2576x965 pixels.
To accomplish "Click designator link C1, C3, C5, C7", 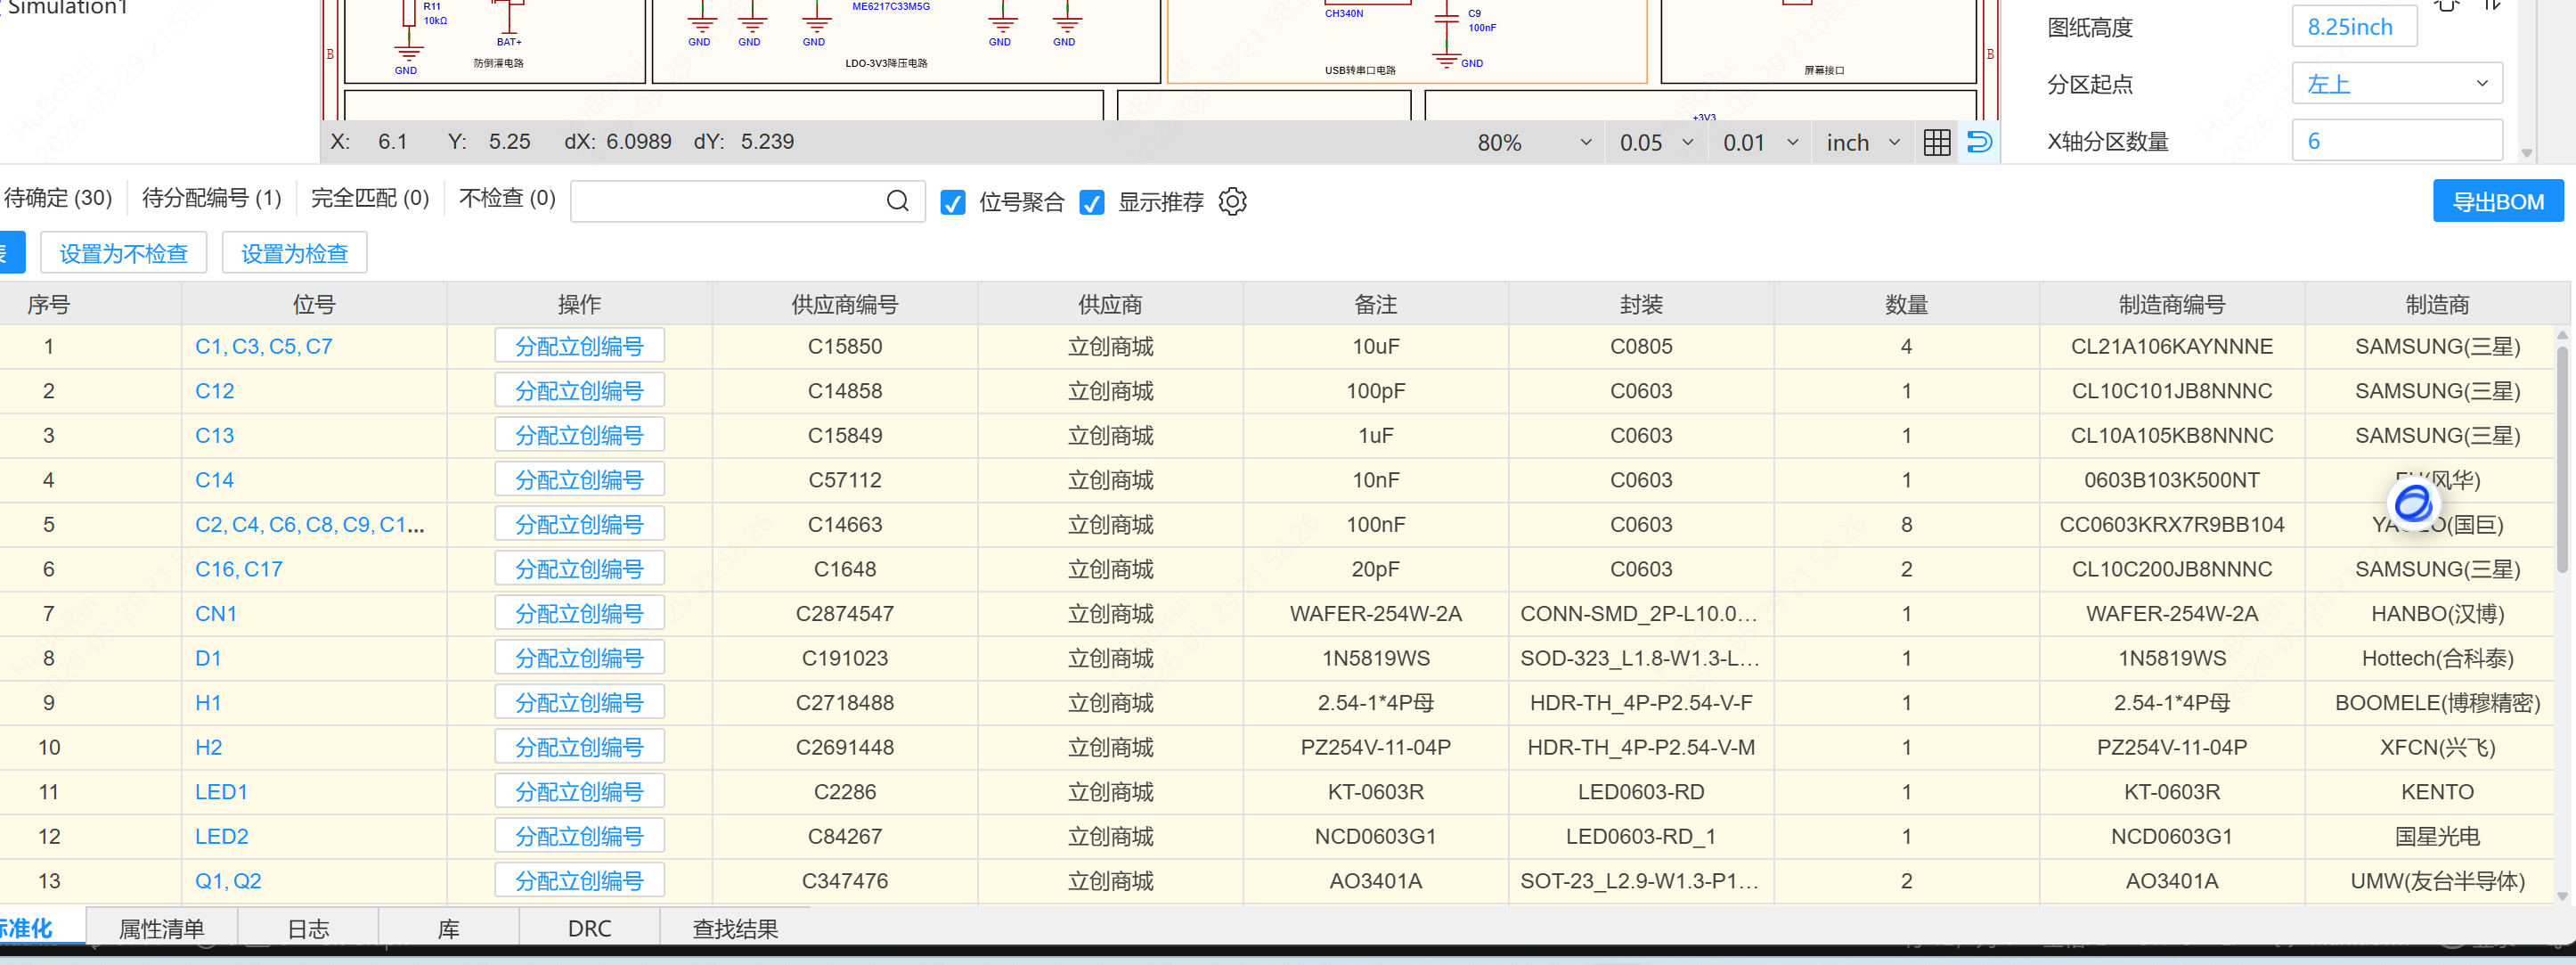I will pos(263,346).
